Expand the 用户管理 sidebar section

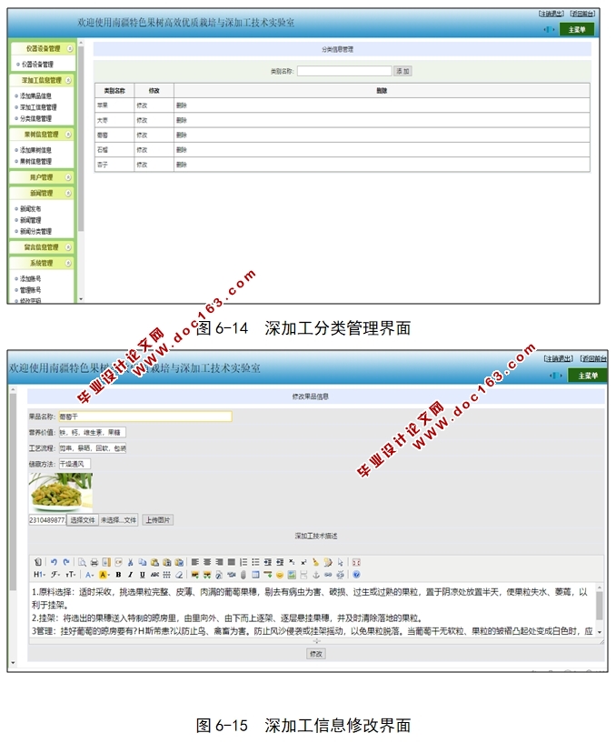pos(69,177)
